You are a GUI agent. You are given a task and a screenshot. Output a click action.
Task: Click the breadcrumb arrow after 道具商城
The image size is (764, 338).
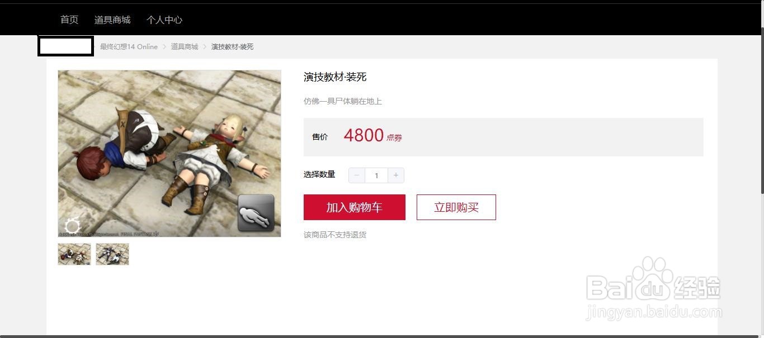(x=205, y=47)
